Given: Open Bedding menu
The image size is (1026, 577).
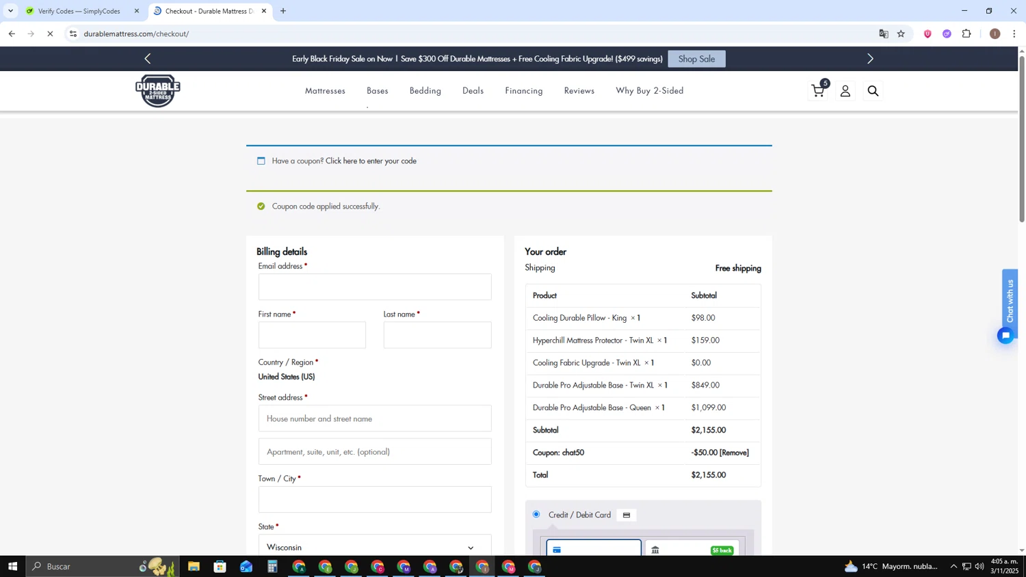Looking at the screenshot, I should click(x=425, y=90).
